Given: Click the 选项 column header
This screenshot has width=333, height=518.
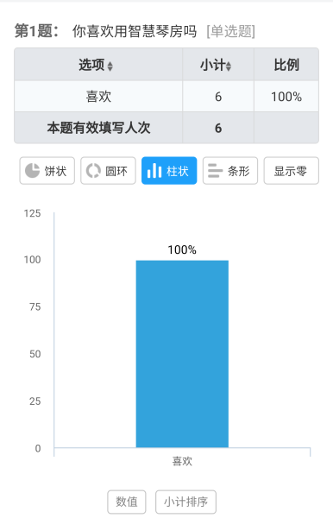Looking at the screenshot, I should point(98,65).
